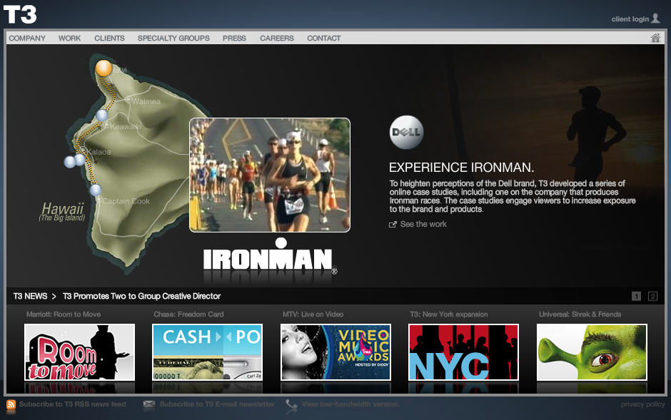Open the WORK menu
671x420 pixels.
(x=69, y=38)
